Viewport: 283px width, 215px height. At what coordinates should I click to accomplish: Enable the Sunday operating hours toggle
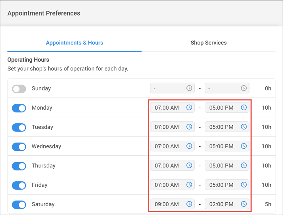click(x=19, y=88)
